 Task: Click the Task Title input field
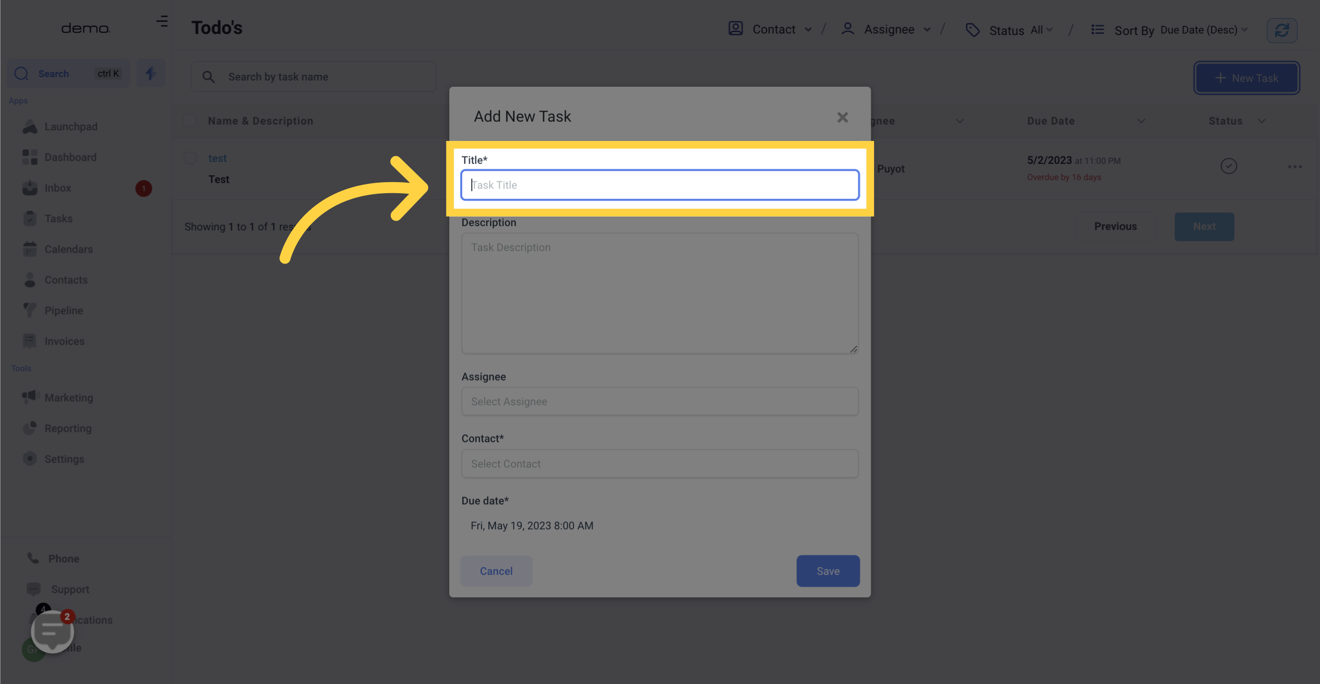point(660,184)
